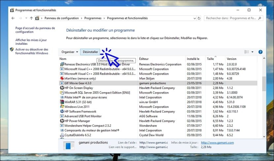
Task: Select CrystalDiskInfo 6.5.2 entry
Action: pyautogui.click(x=158, y=135)
